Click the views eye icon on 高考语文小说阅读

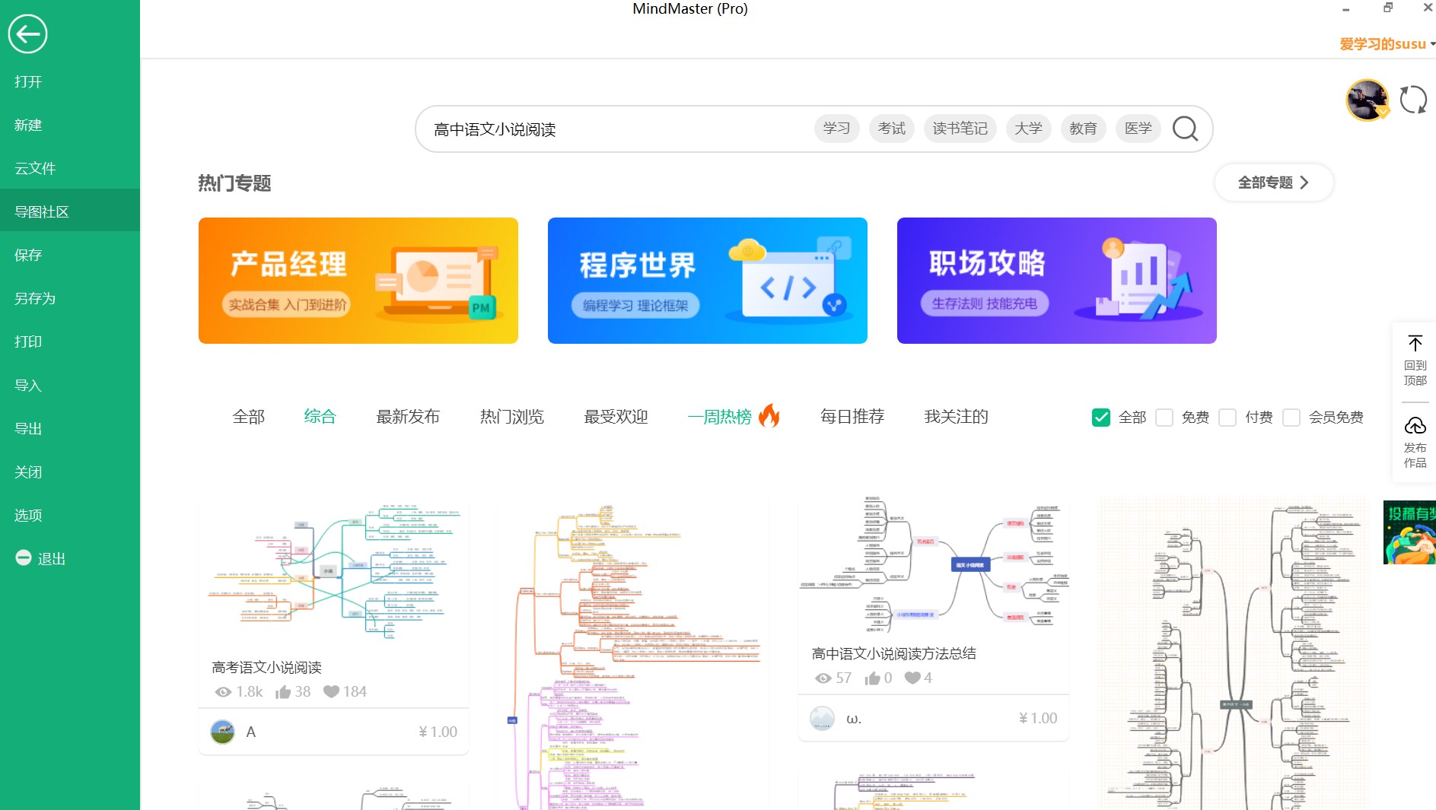223,692
